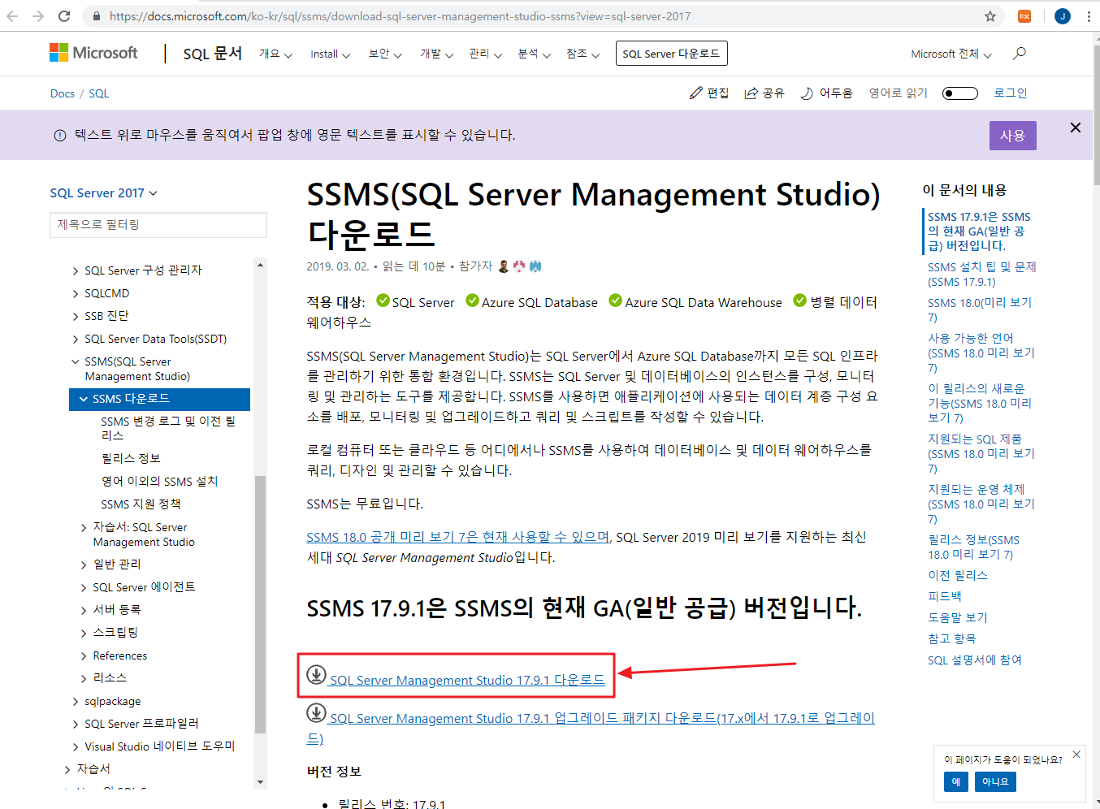
Task: Open the SQL Server 2017 version dropdown
Action: (104, 193)
